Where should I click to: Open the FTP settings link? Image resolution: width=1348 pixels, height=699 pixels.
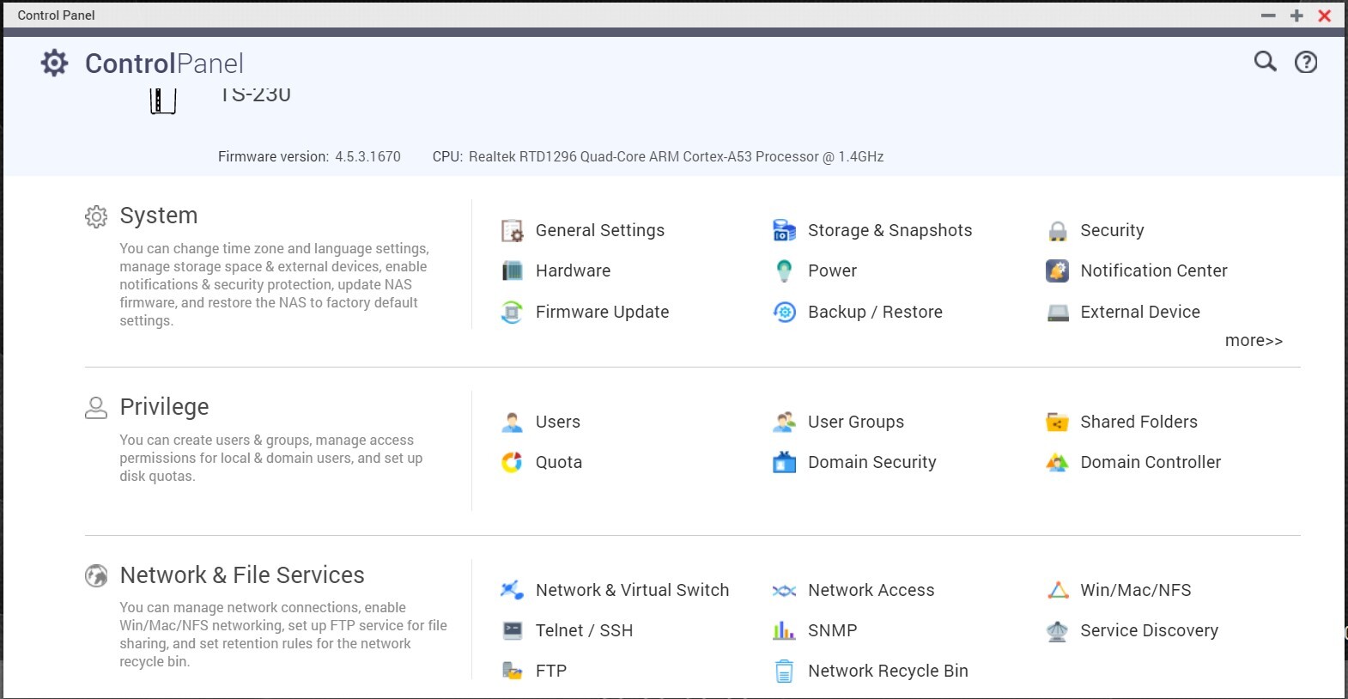pos(551,671)
